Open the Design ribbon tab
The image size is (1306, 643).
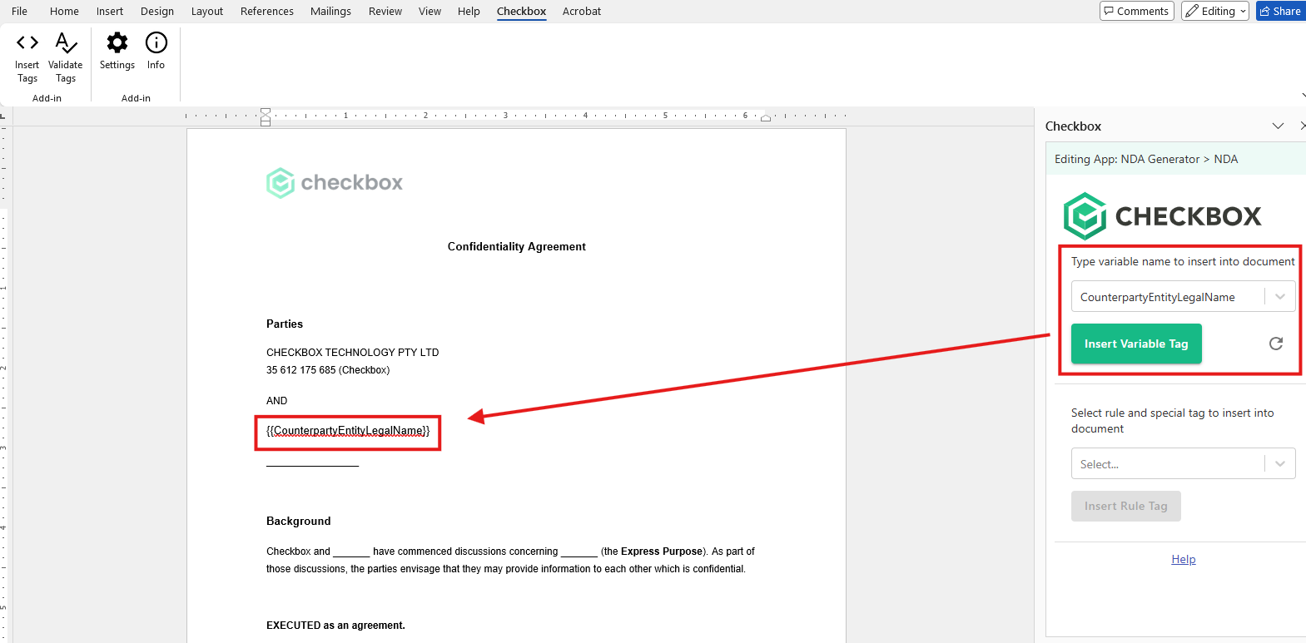point(157,11)
